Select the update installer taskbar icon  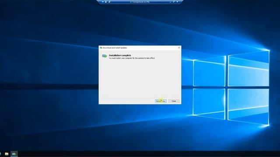click(14, 154)
